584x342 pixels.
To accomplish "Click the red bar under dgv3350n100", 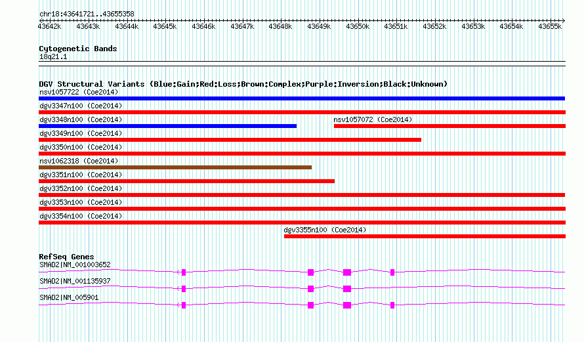I will [302, 154].
